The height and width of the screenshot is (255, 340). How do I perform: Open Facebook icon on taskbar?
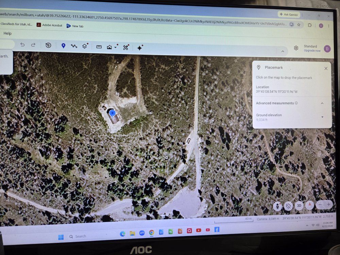pyautogui.click(x=217, y=230)
